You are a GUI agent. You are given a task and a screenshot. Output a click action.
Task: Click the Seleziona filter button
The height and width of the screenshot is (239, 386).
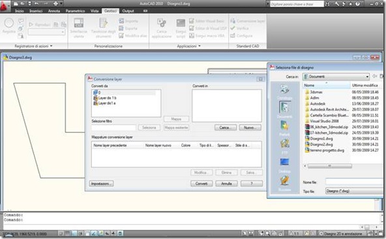[x=149, y=128]
